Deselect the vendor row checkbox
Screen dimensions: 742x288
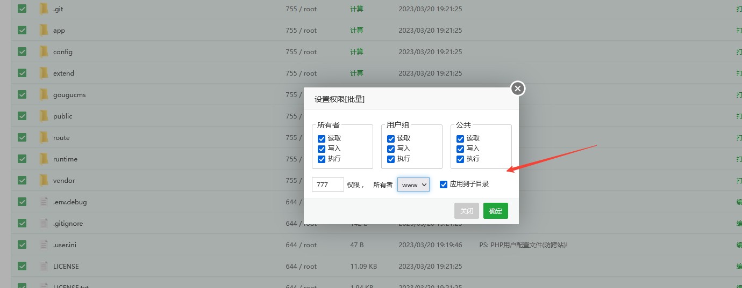click(22, 180)
